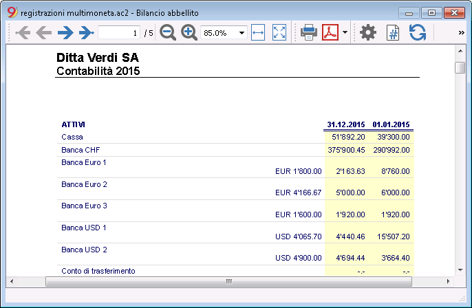Image resolution: width=472 pixels, height=308 pixels.
Task: Open export formats dropdown arrow
Action: pyautogui.click(x=345, y=32)
